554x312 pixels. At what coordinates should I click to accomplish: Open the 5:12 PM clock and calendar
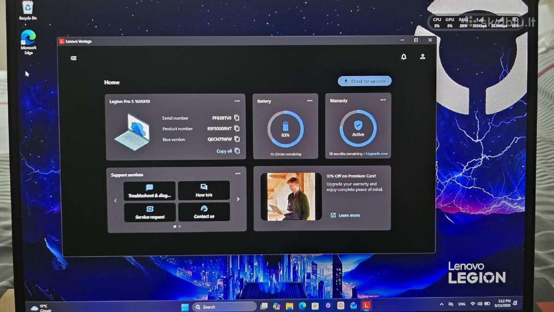coord(503,304)
